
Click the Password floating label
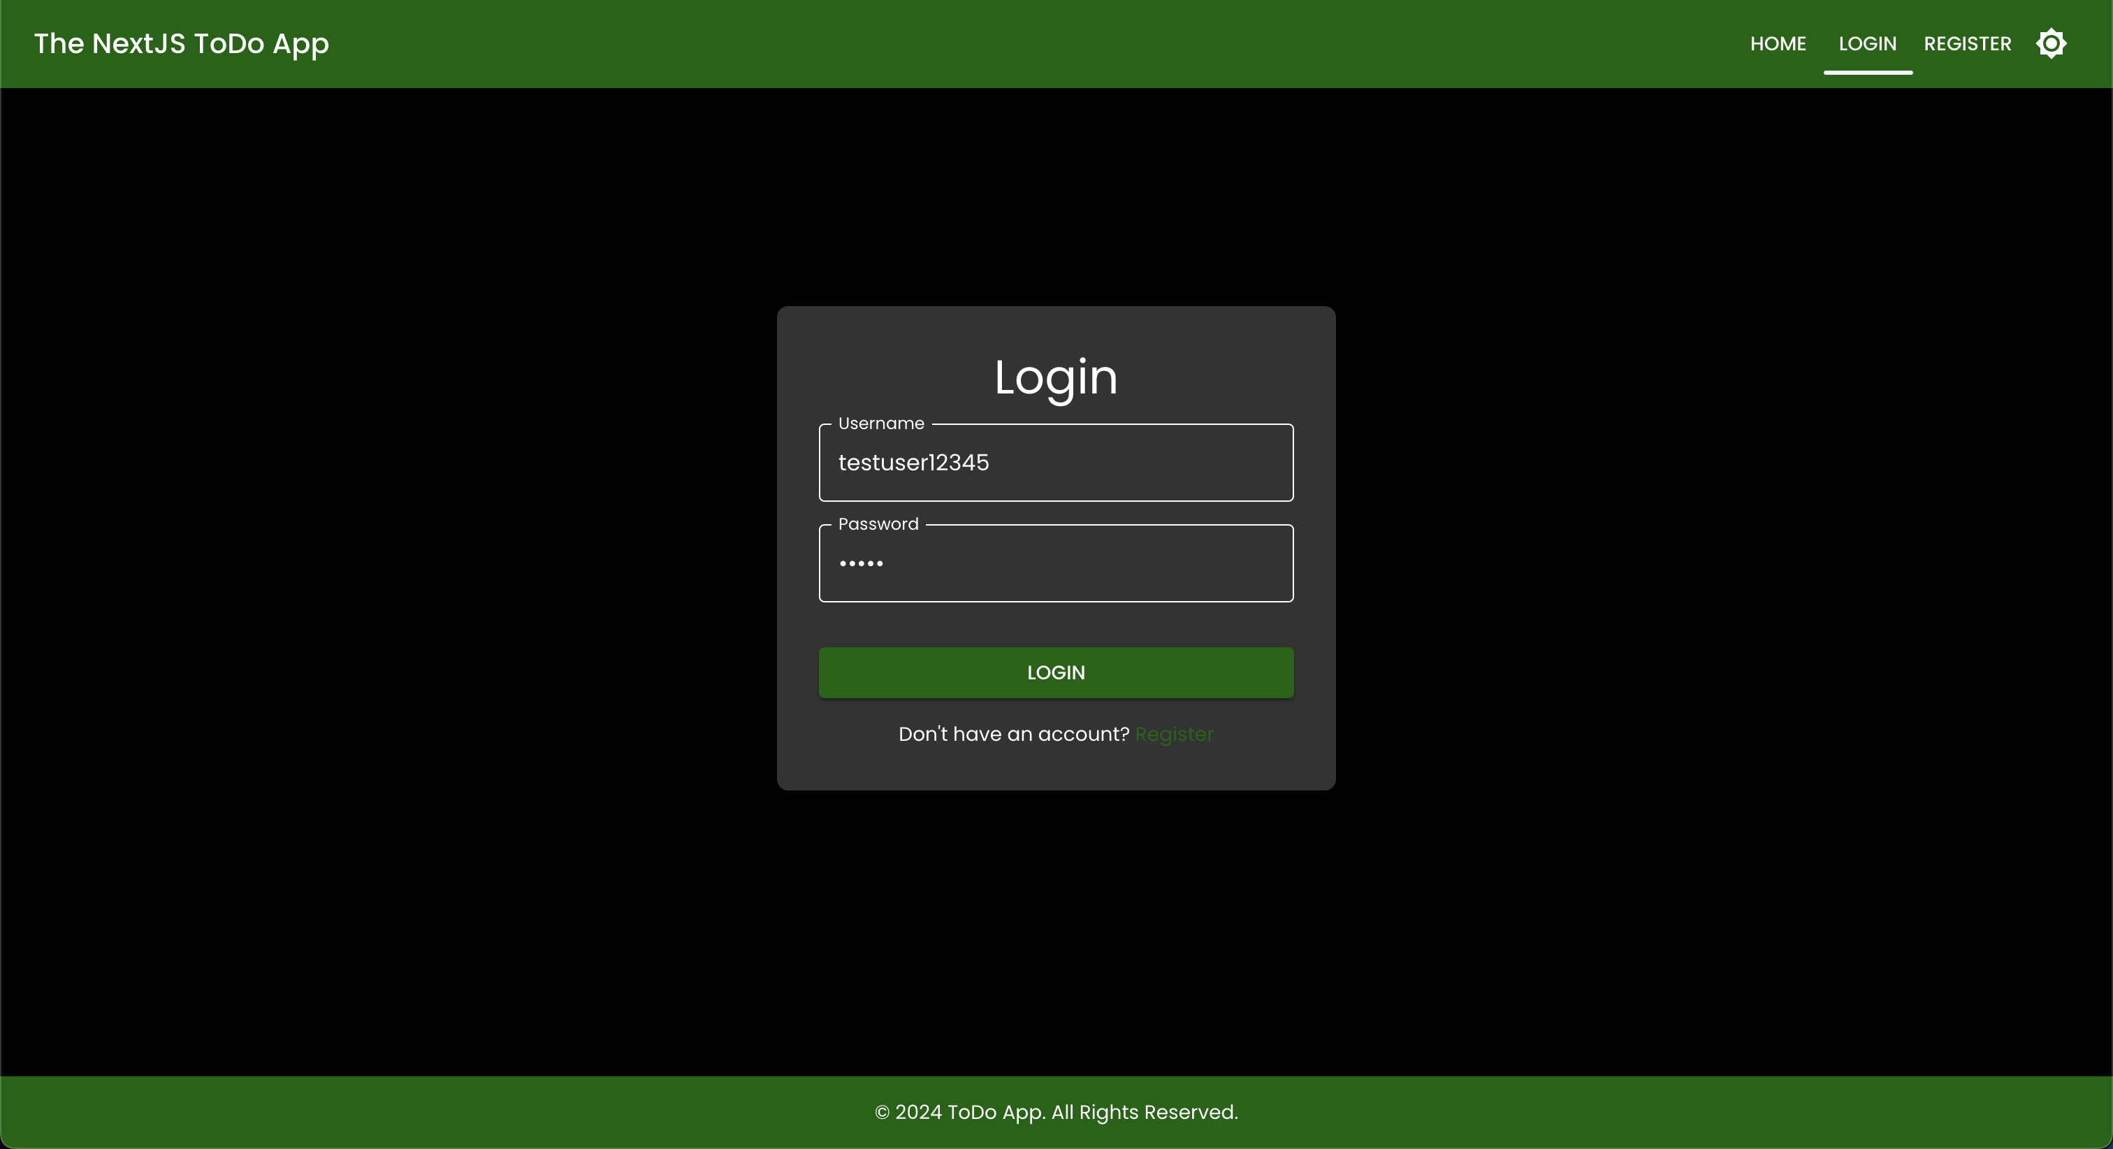[878, 524]
